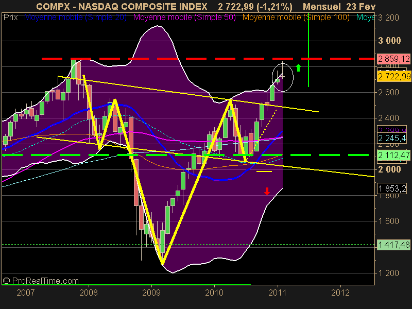Click the COMPX - NASDAQ COMPOSITE INDEX title
Screen dimensions: 412x309
(x=122, y=6)
